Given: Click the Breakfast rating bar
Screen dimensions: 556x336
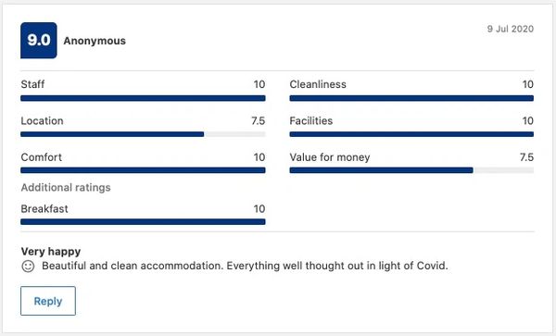Looking at the screenshot, I should pos(143,222).
